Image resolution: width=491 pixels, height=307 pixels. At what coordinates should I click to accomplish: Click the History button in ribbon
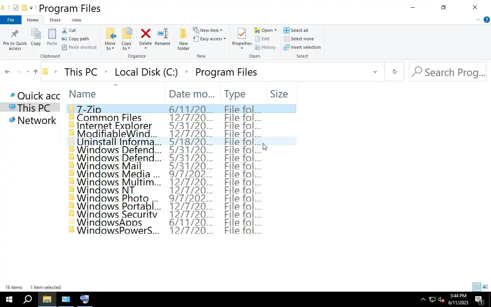(x=265, y=47)
